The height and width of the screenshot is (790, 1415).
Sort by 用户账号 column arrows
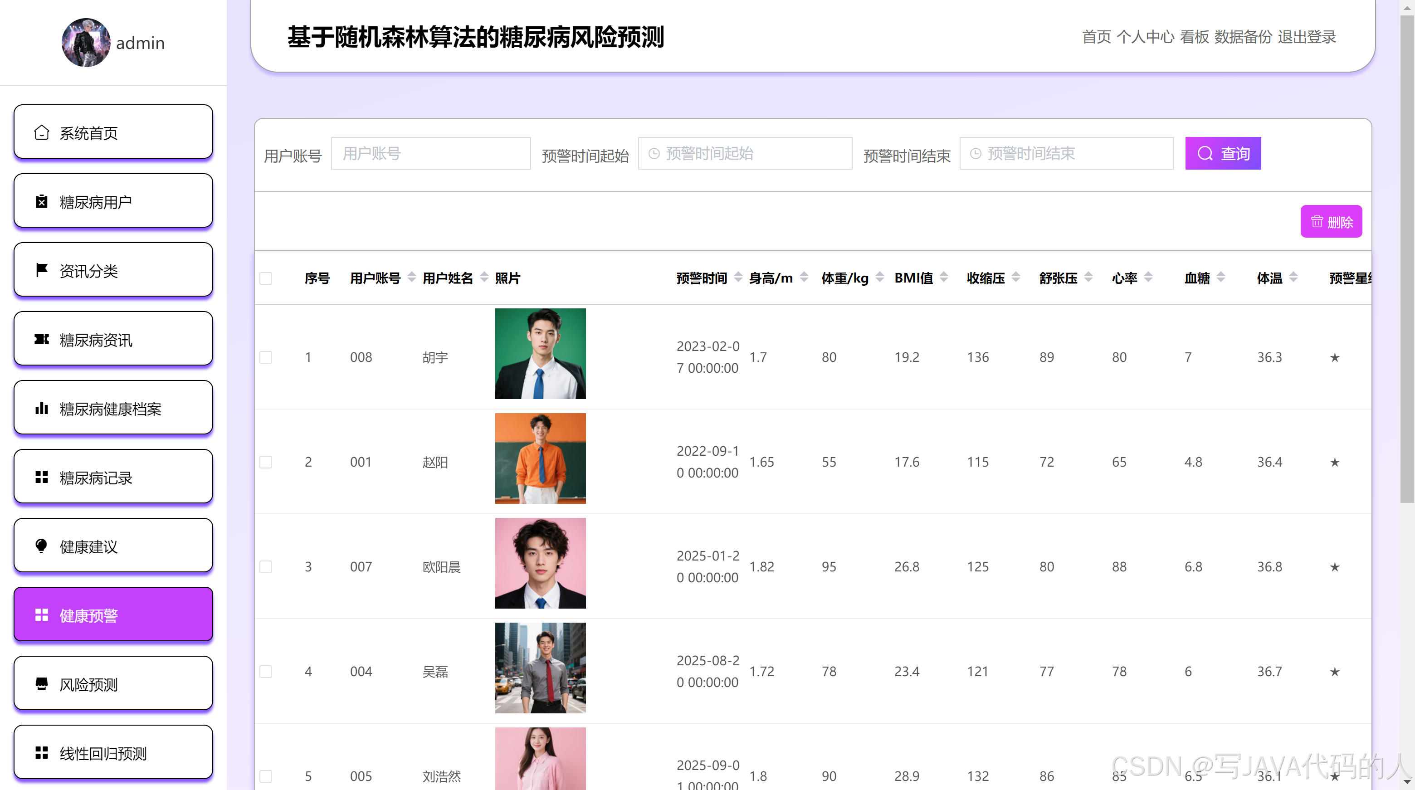coord(411,278)
